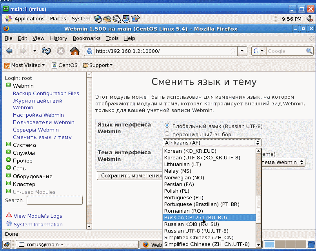Open the Пользователи Webmin link

[x=44, y=123]
